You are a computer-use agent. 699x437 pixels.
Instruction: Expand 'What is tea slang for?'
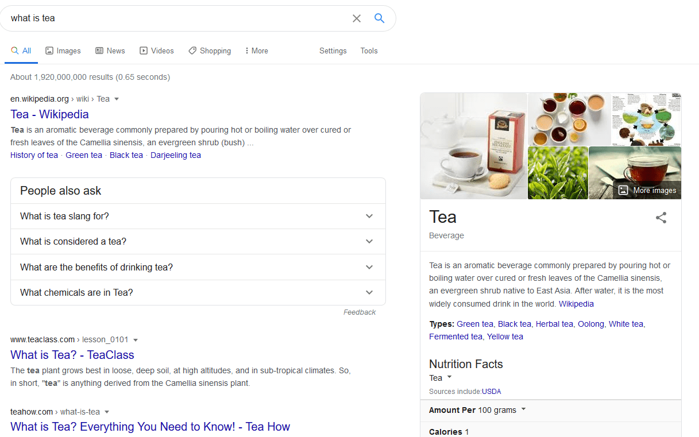click(198, 216)
